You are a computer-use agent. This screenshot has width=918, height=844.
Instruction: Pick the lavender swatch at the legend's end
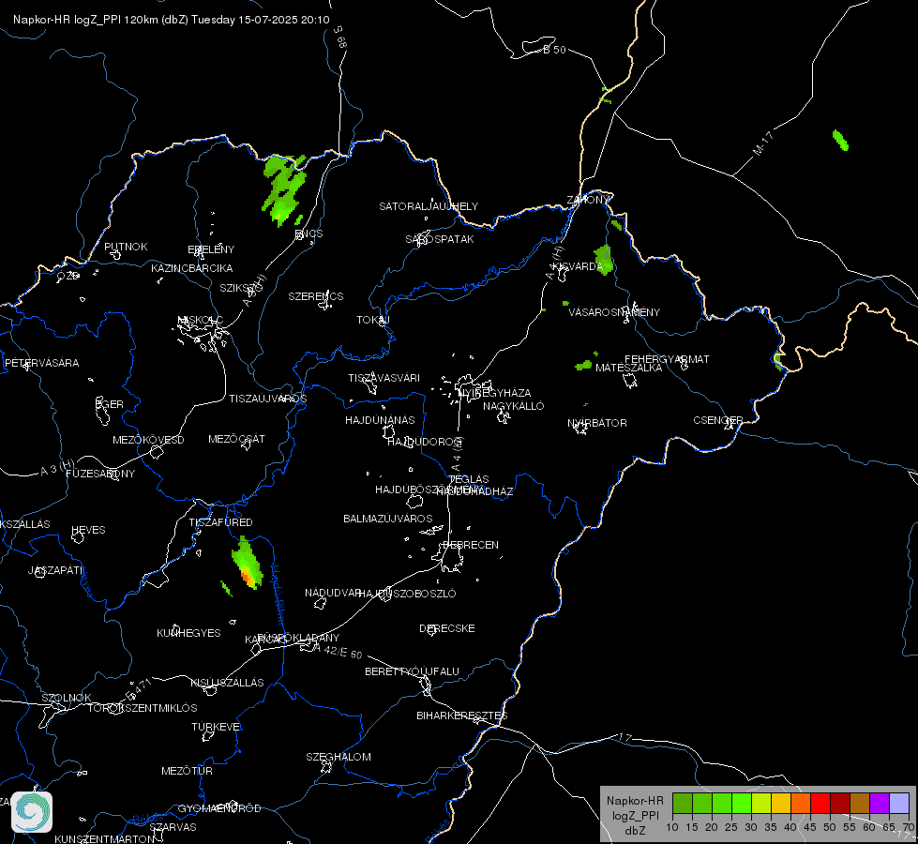click(898, 803)
